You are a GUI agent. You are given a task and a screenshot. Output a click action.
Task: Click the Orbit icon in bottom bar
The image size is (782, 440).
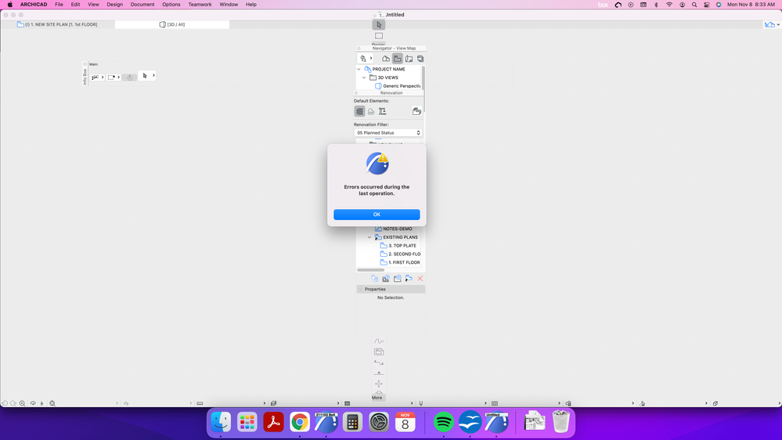point(33,403)
